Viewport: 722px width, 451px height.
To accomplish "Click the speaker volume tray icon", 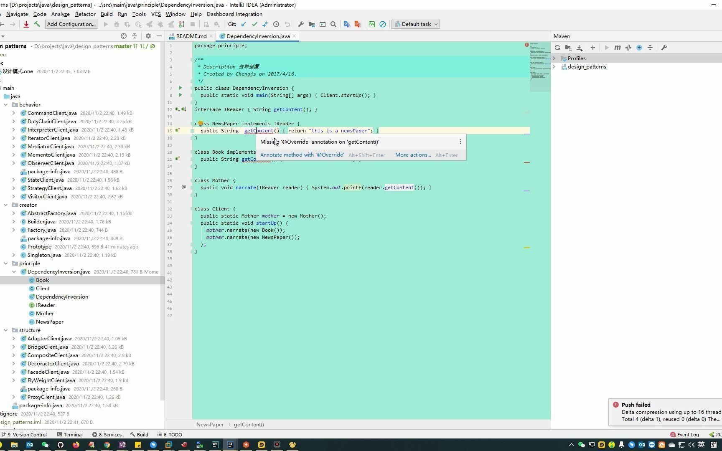I will (x=691, y=445).
